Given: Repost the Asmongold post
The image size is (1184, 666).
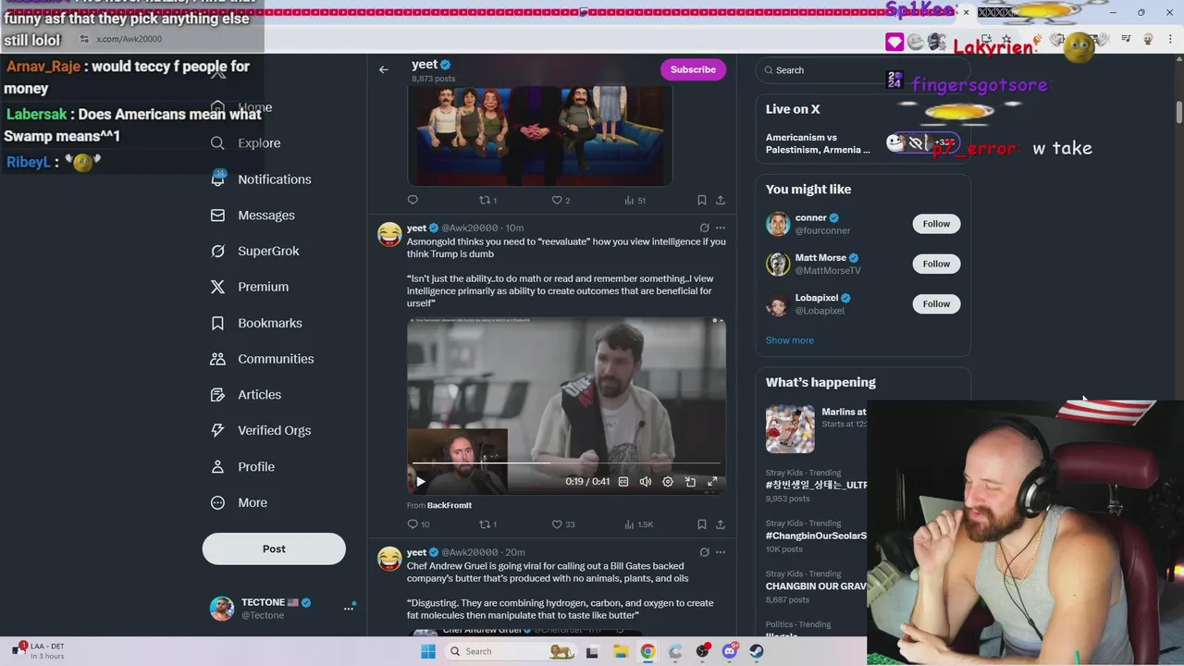Looking at the screenshot, I should (487, 524).
